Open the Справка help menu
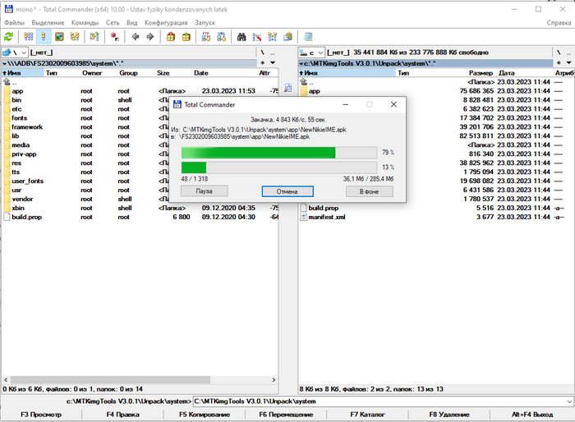Viewport: 575px width, 422px height. pyautogui.click(x=559, y=23)
